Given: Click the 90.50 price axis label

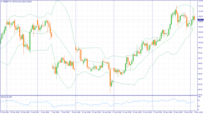Looking at the screenshot, I should [x=201, y=74].
